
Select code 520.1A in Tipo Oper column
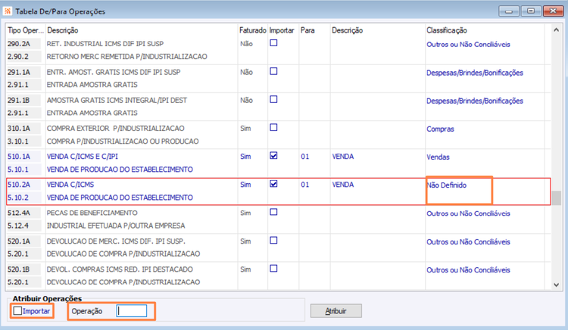[x=19, y=241]
